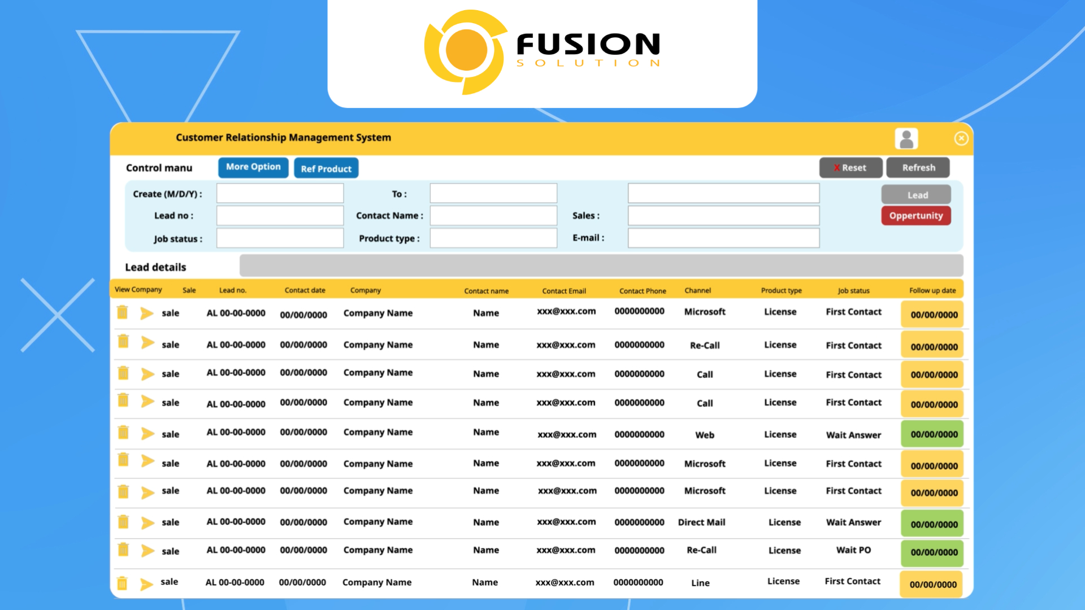
Task: Click follow up date in Web row
Action: (932, 434)
